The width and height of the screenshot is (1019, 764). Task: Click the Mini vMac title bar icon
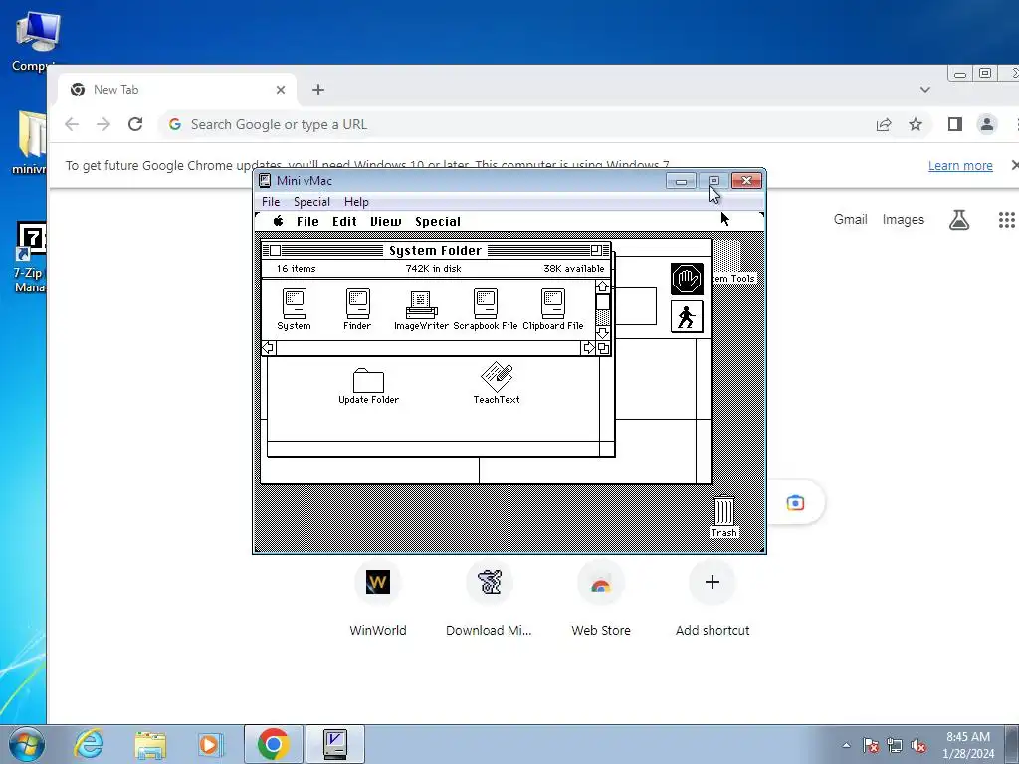265,181
